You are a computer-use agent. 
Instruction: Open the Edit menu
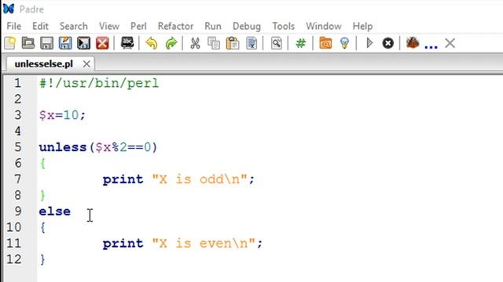click(x=40, y=26)
